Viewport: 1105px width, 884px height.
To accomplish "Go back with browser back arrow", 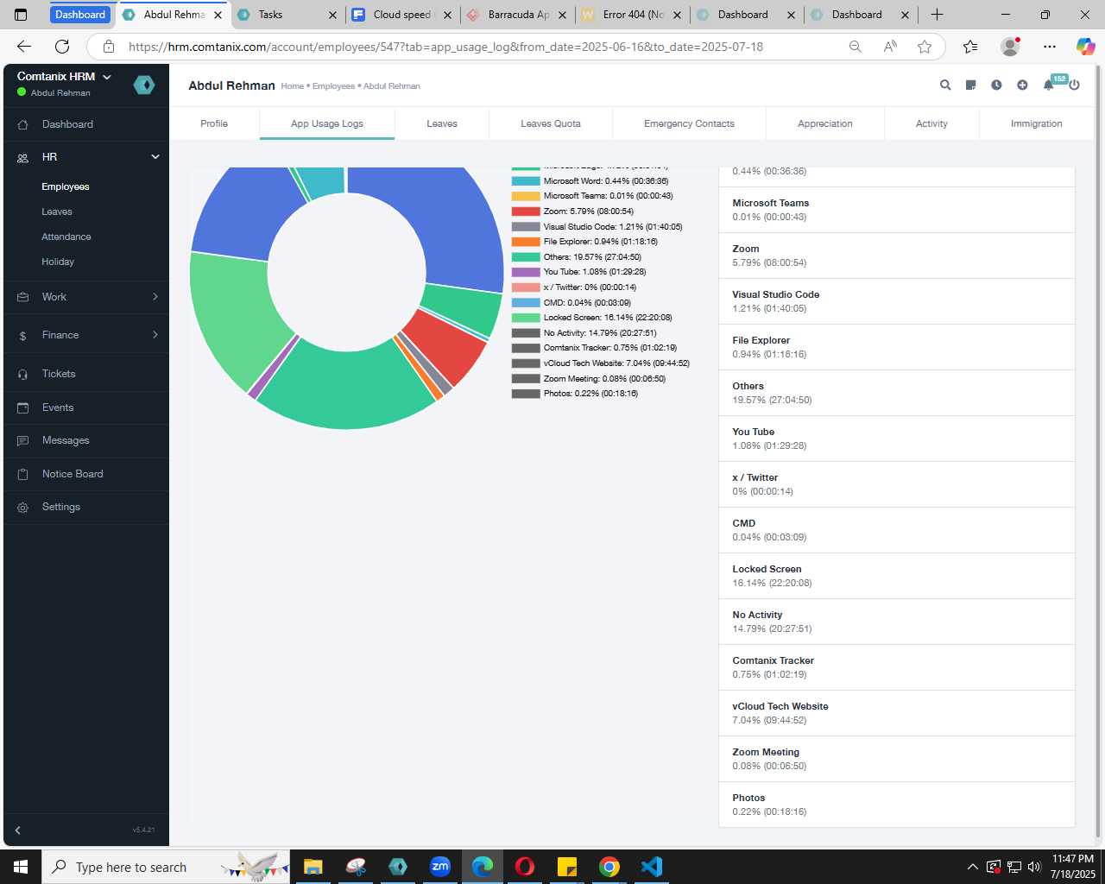I will pos(24,47).
